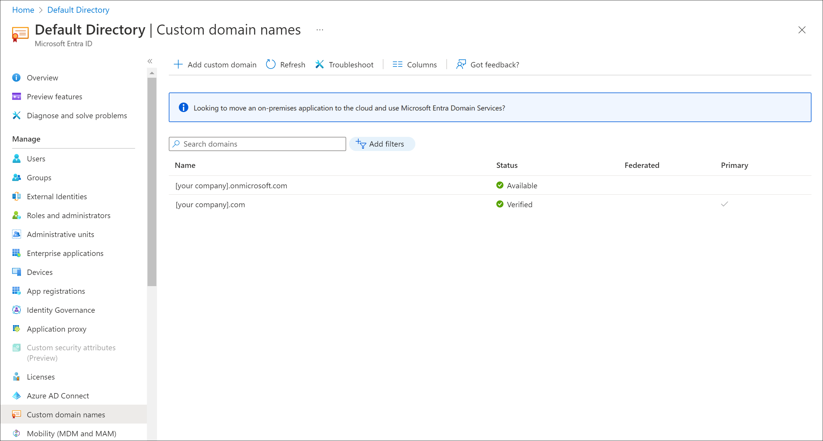This screenshot has width=823, height=441.
Task: Click the Diagnose and solve problems wrench icon
Action: tap(16, 115)
